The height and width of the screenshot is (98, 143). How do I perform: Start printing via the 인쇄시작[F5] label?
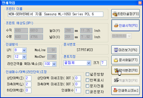pyautogui.click(x=128, y=25)
